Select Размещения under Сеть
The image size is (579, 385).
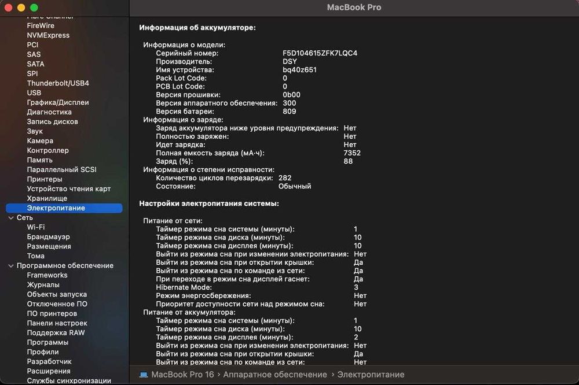pos(49,246)
